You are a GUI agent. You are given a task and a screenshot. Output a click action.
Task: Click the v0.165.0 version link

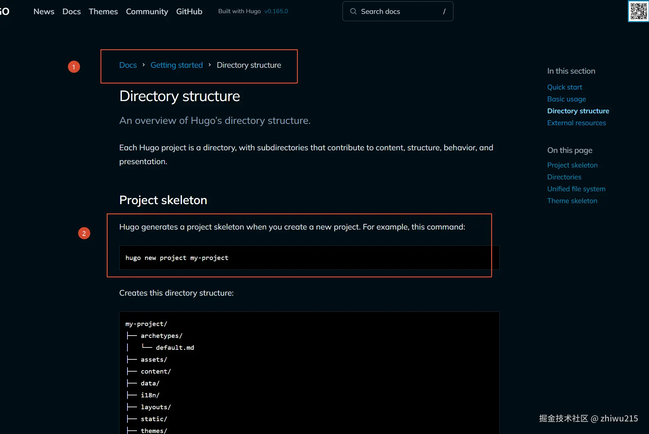point(276,11)
